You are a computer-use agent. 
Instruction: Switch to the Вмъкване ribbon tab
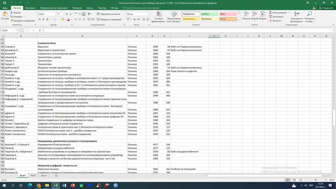[x=30, y=8]
